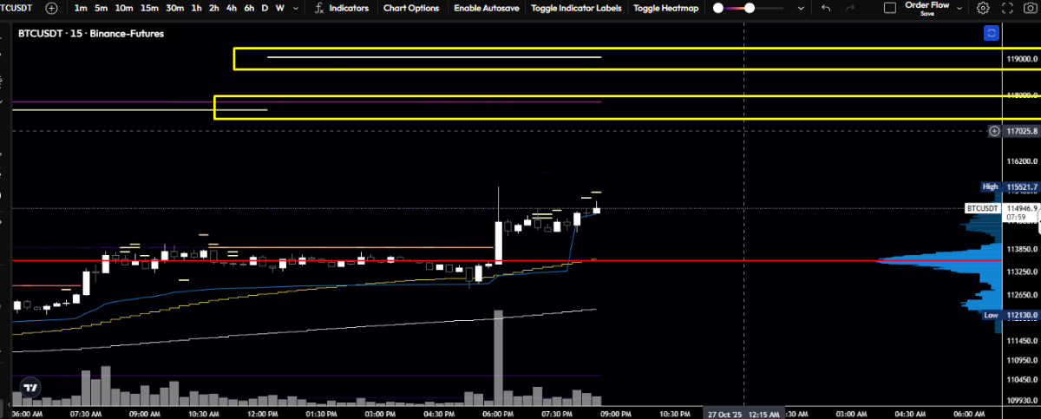The image size is (1041, 419).
Task: Click the TradingView logo on chart
Action: pyautogui.click(x=30, y=388)
